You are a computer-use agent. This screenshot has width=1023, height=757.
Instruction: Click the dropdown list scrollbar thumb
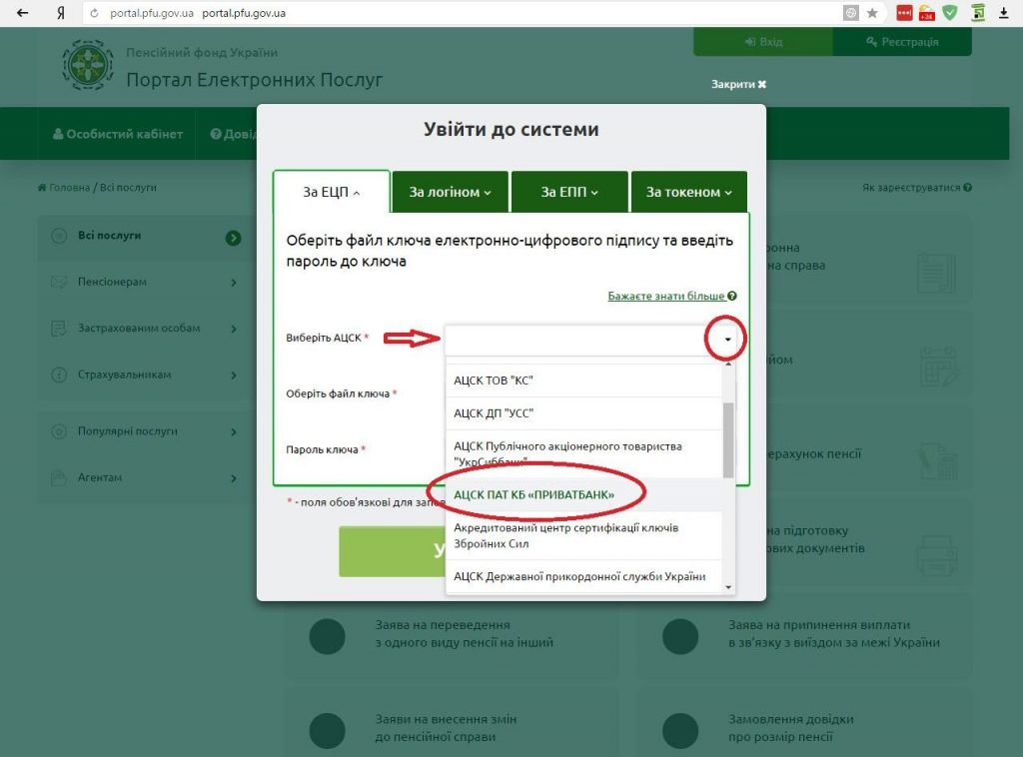point(728,439)
